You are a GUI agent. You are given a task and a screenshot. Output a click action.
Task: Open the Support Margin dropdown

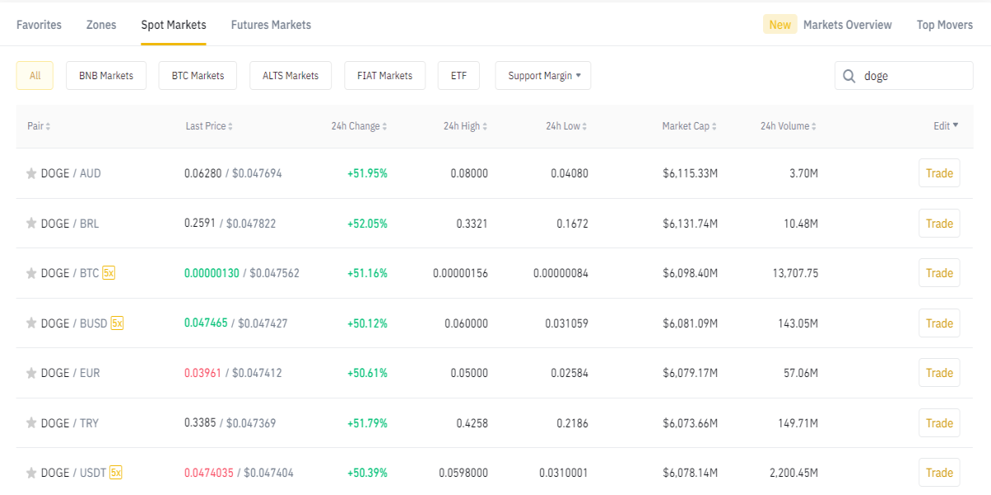point(543,76)
